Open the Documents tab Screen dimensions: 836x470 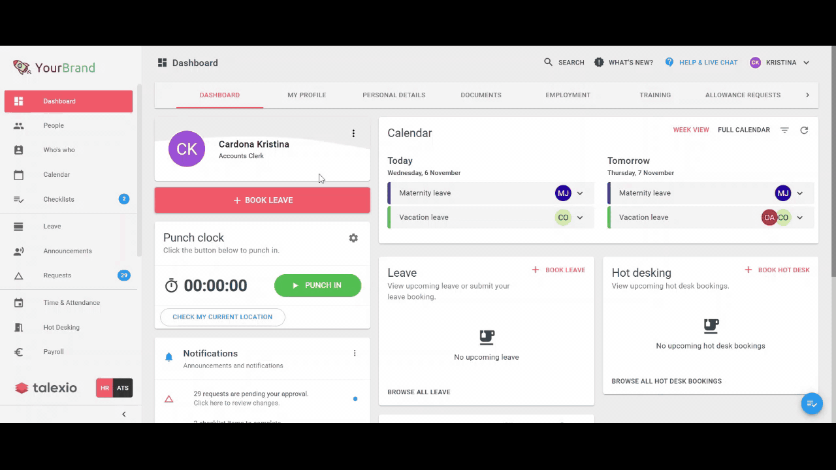tap(481, 95)
